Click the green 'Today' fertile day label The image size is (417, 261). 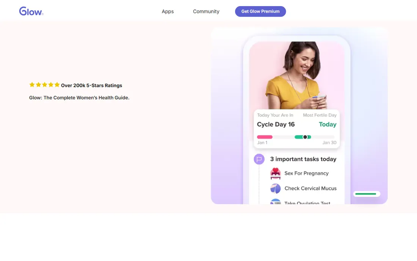[328, 124]
